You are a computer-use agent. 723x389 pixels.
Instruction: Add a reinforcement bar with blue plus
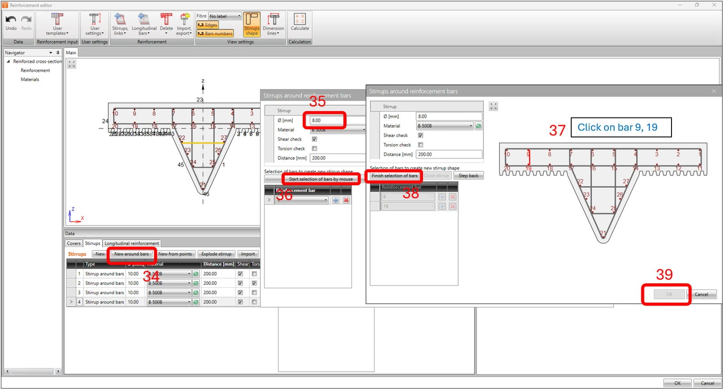(x=336, y=200)
